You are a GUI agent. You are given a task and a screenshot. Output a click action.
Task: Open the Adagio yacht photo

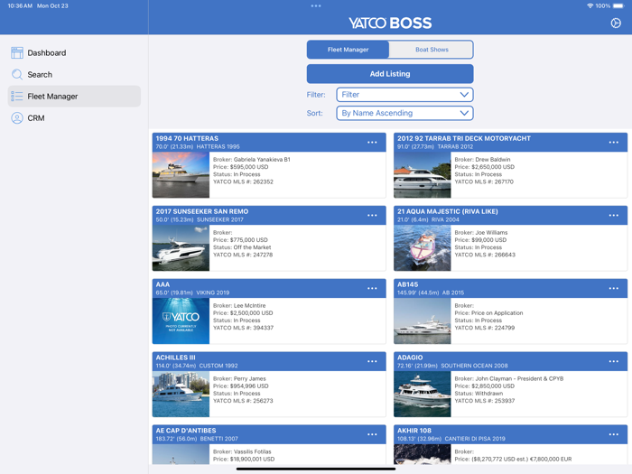pos(422,394)
